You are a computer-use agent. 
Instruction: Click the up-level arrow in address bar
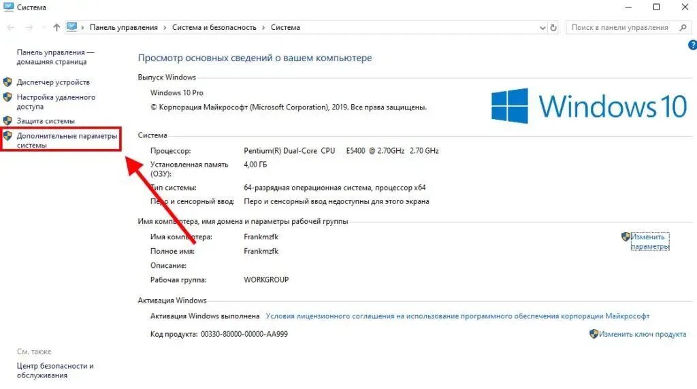pyautogui.click(x=56, y=27)
